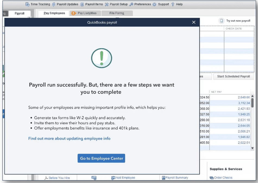The width and height of the screenshot is (258, 183).
Task: Open the File Forms tab
Action: pyautogui.click(x=117, y=13)
